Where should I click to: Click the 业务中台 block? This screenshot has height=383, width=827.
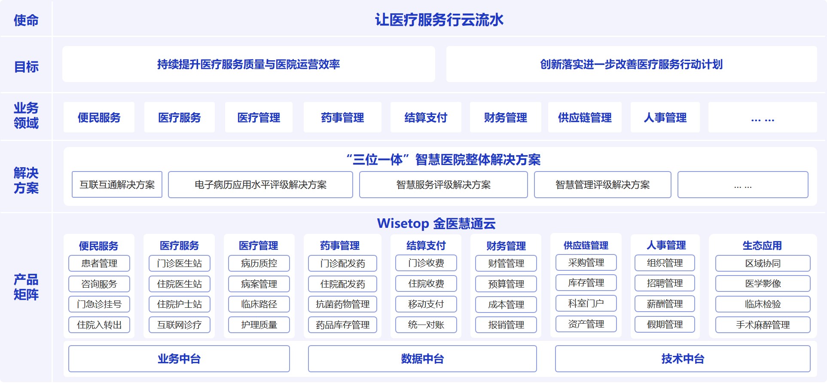pyautogui.click(x=179, y=359)
